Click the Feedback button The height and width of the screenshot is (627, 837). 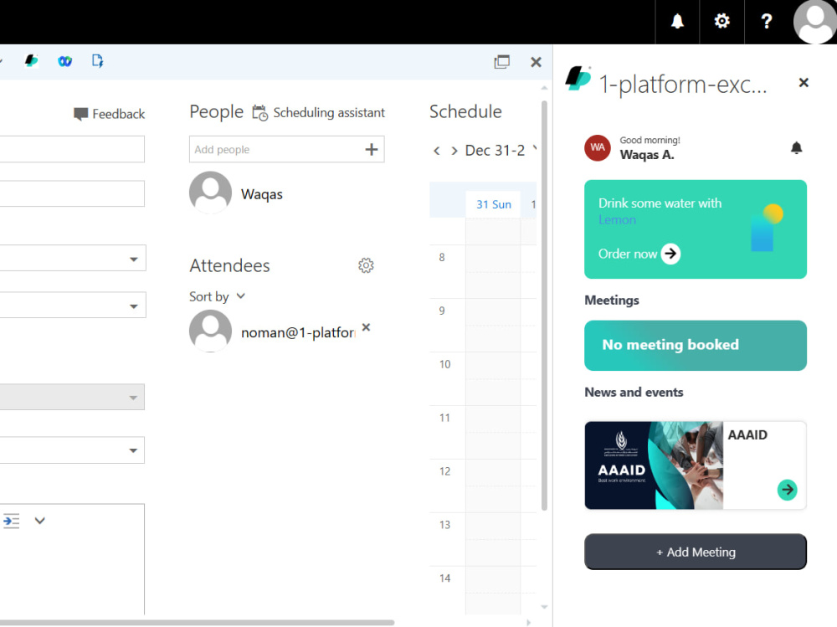[x=110, y=114]
